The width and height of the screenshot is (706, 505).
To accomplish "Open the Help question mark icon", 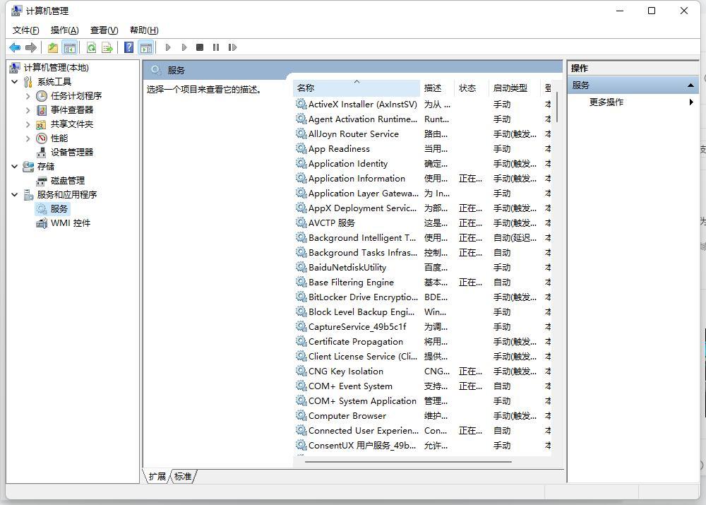I will click(128, 47).
